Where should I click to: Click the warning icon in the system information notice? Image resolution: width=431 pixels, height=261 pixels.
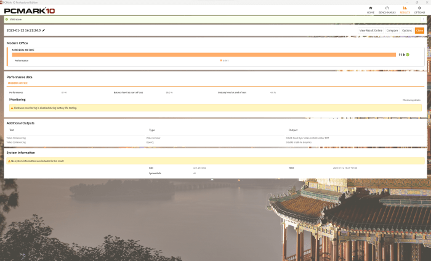point(9,161)
